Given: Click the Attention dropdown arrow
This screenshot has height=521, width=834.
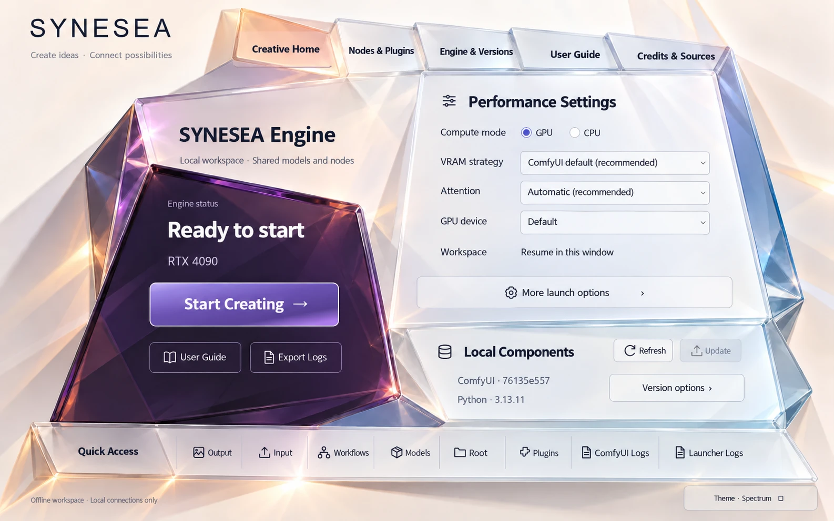Looking at the screenshot, I should point(703,193).
